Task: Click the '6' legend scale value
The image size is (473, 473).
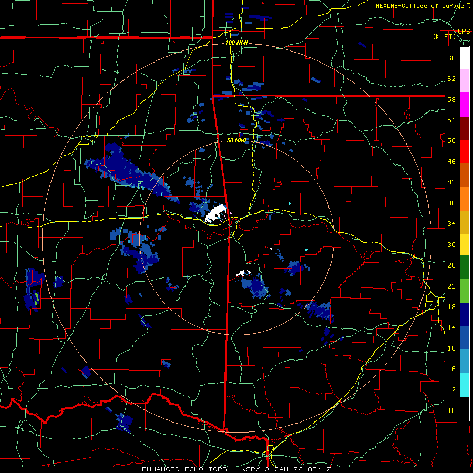Action: coord(453,368)
